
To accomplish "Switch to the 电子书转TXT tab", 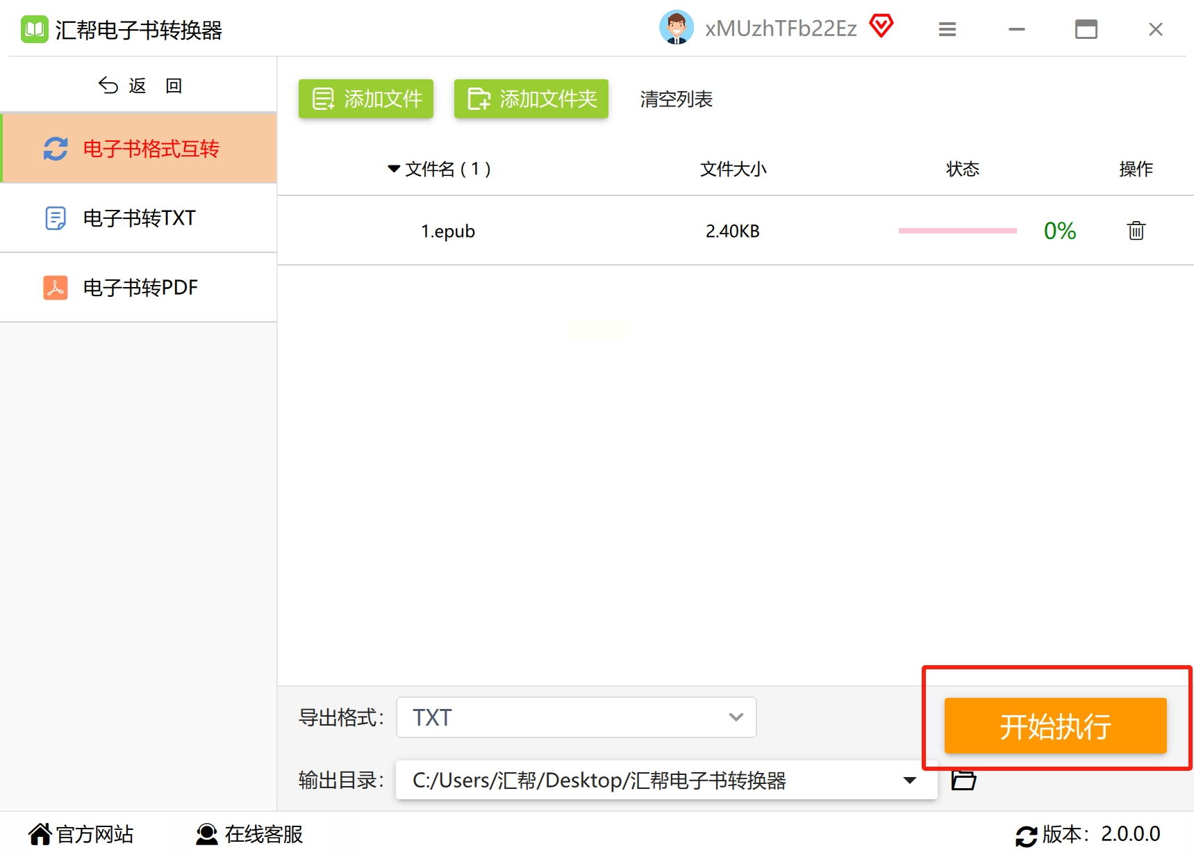I will [139, 218].
